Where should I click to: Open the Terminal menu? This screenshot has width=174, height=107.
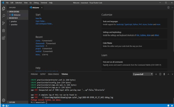[44, 3]
